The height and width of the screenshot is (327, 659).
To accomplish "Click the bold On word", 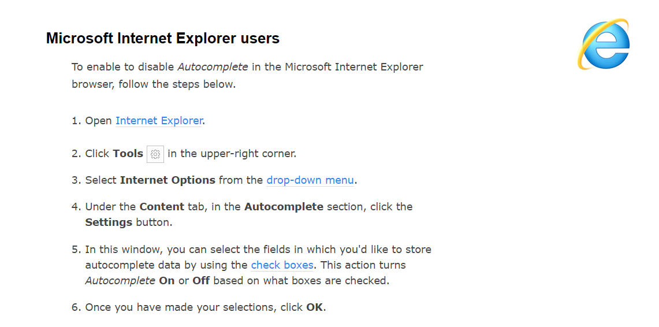I will pyautogui.click(x=166, y=281).
